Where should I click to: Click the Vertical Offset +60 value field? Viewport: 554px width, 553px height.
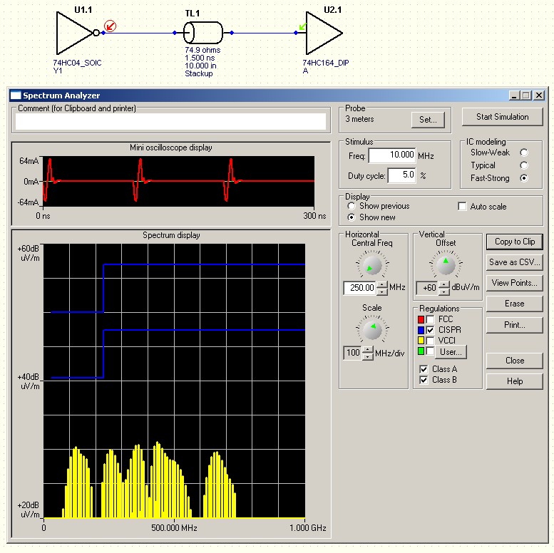click(428, 288)
